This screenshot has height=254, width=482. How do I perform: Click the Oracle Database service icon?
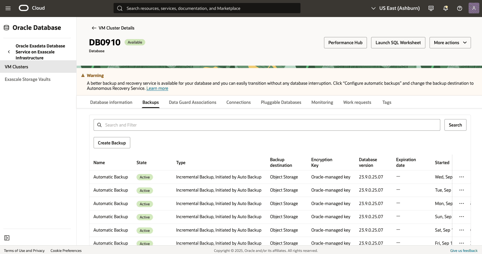(7, 28)
